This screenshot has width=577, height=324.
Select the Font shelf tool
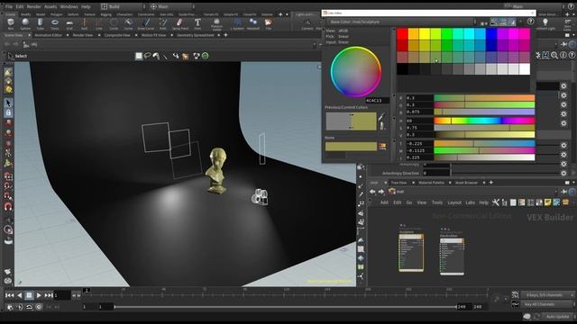click(197, 24)
